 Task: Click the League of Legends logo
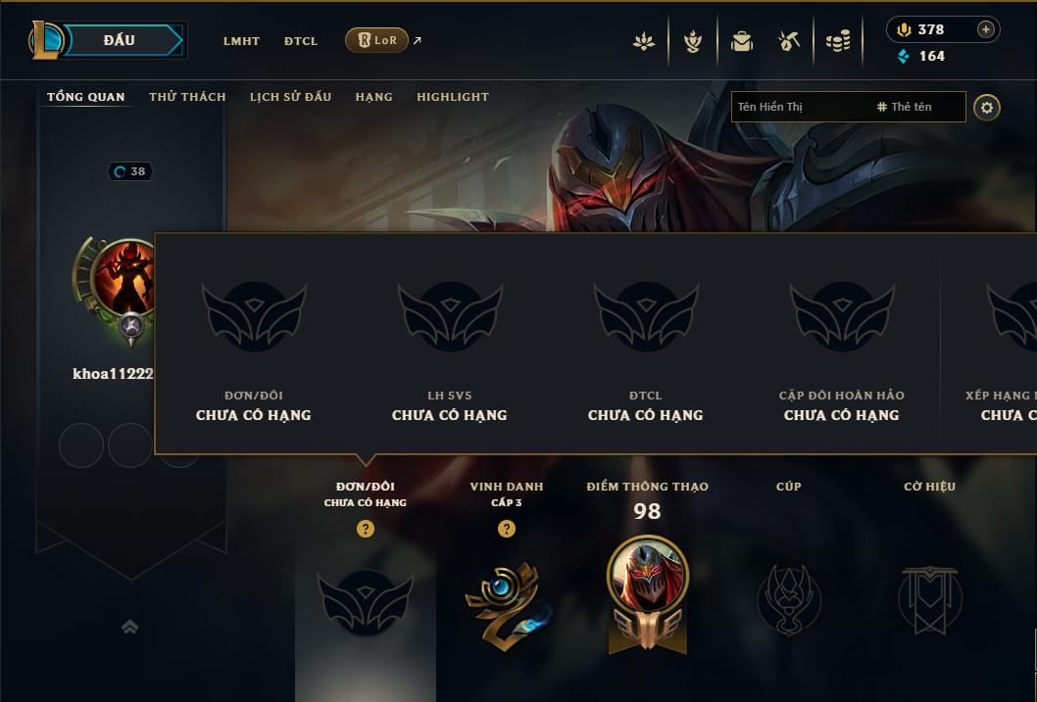[45, 39]
